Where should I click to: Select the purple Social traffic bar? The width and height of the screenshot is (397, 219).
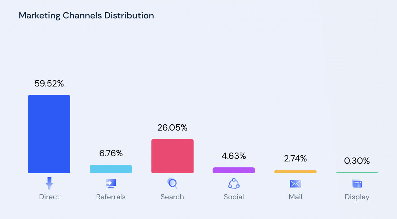[234, 170]
